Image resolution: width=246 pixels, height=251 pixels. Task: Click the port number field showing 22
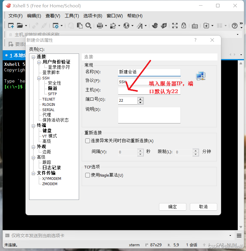point(128,101)
